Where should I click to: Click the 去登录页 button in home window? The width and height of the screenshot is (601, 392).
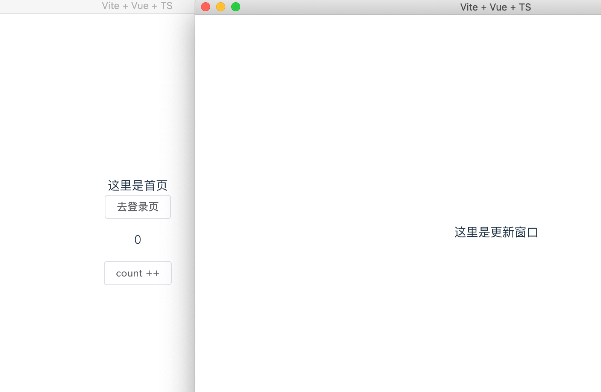tap(138, 207)
